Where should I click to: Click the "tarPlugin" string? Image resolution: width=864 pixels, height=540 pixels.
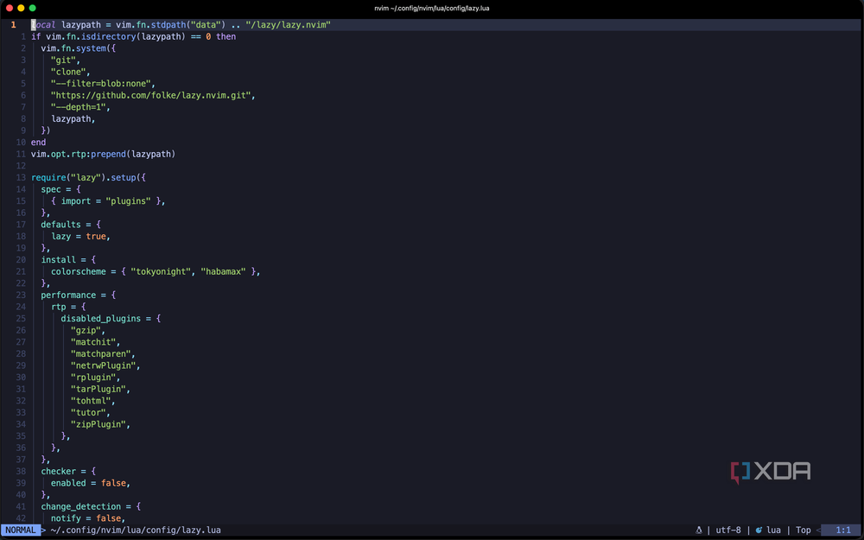[98, 389]
